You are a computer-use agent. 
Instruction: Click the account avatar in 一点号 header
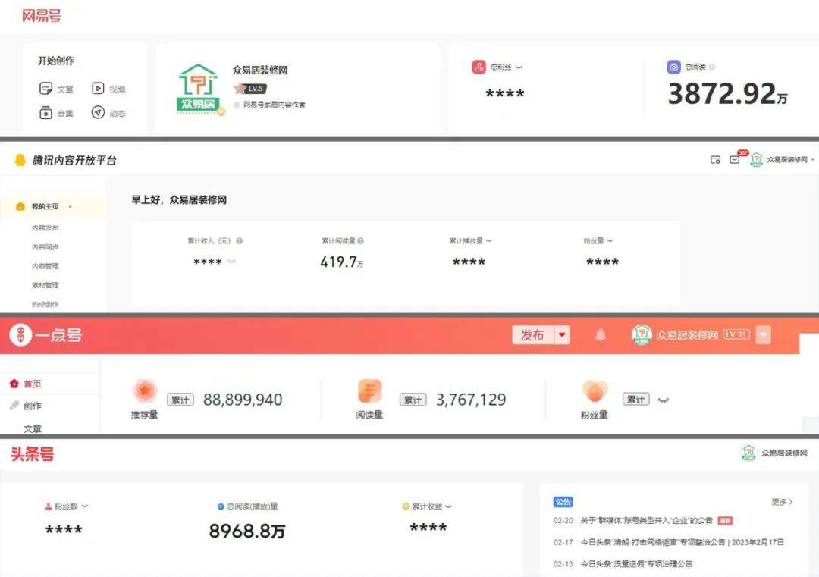click(x=642, y=334)
